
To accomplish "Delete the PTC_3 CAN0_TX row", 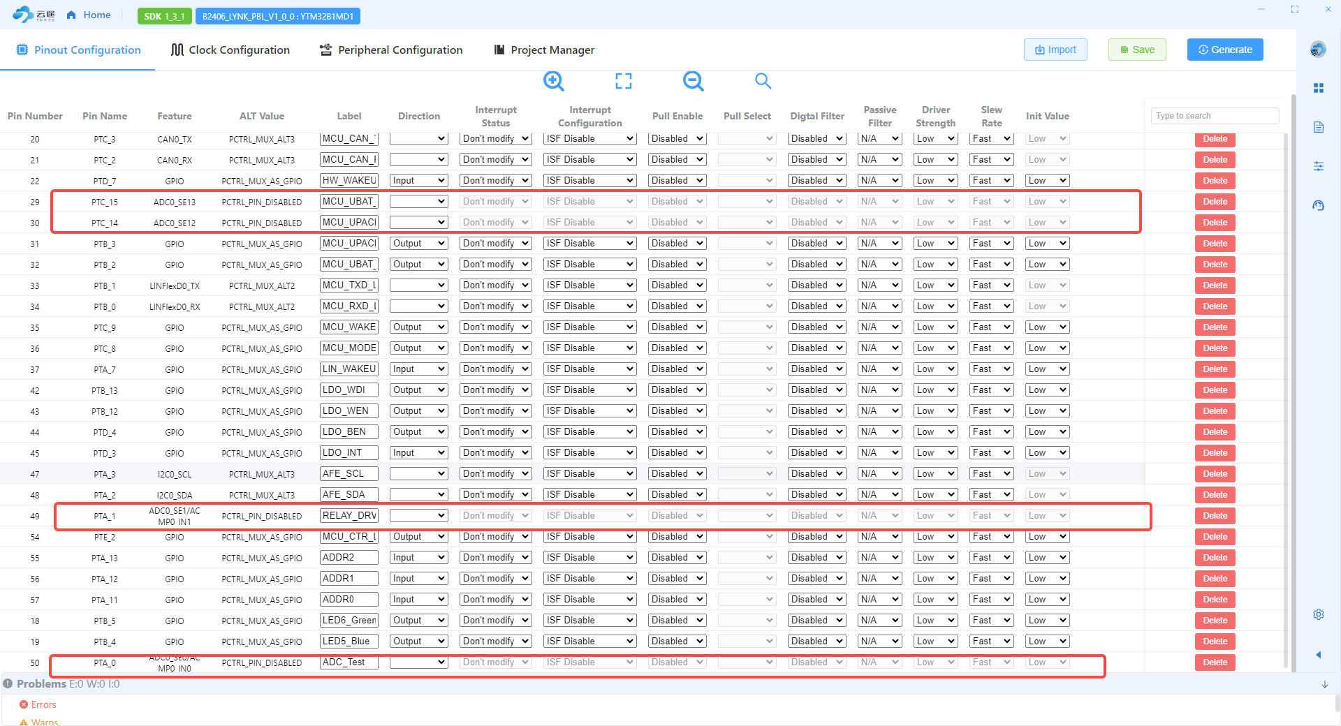I will 1215,139.
